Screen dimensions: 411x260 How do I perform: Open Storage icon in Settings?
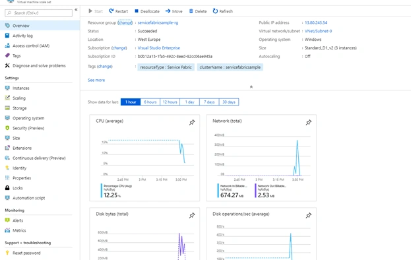[x=7, y=108]
